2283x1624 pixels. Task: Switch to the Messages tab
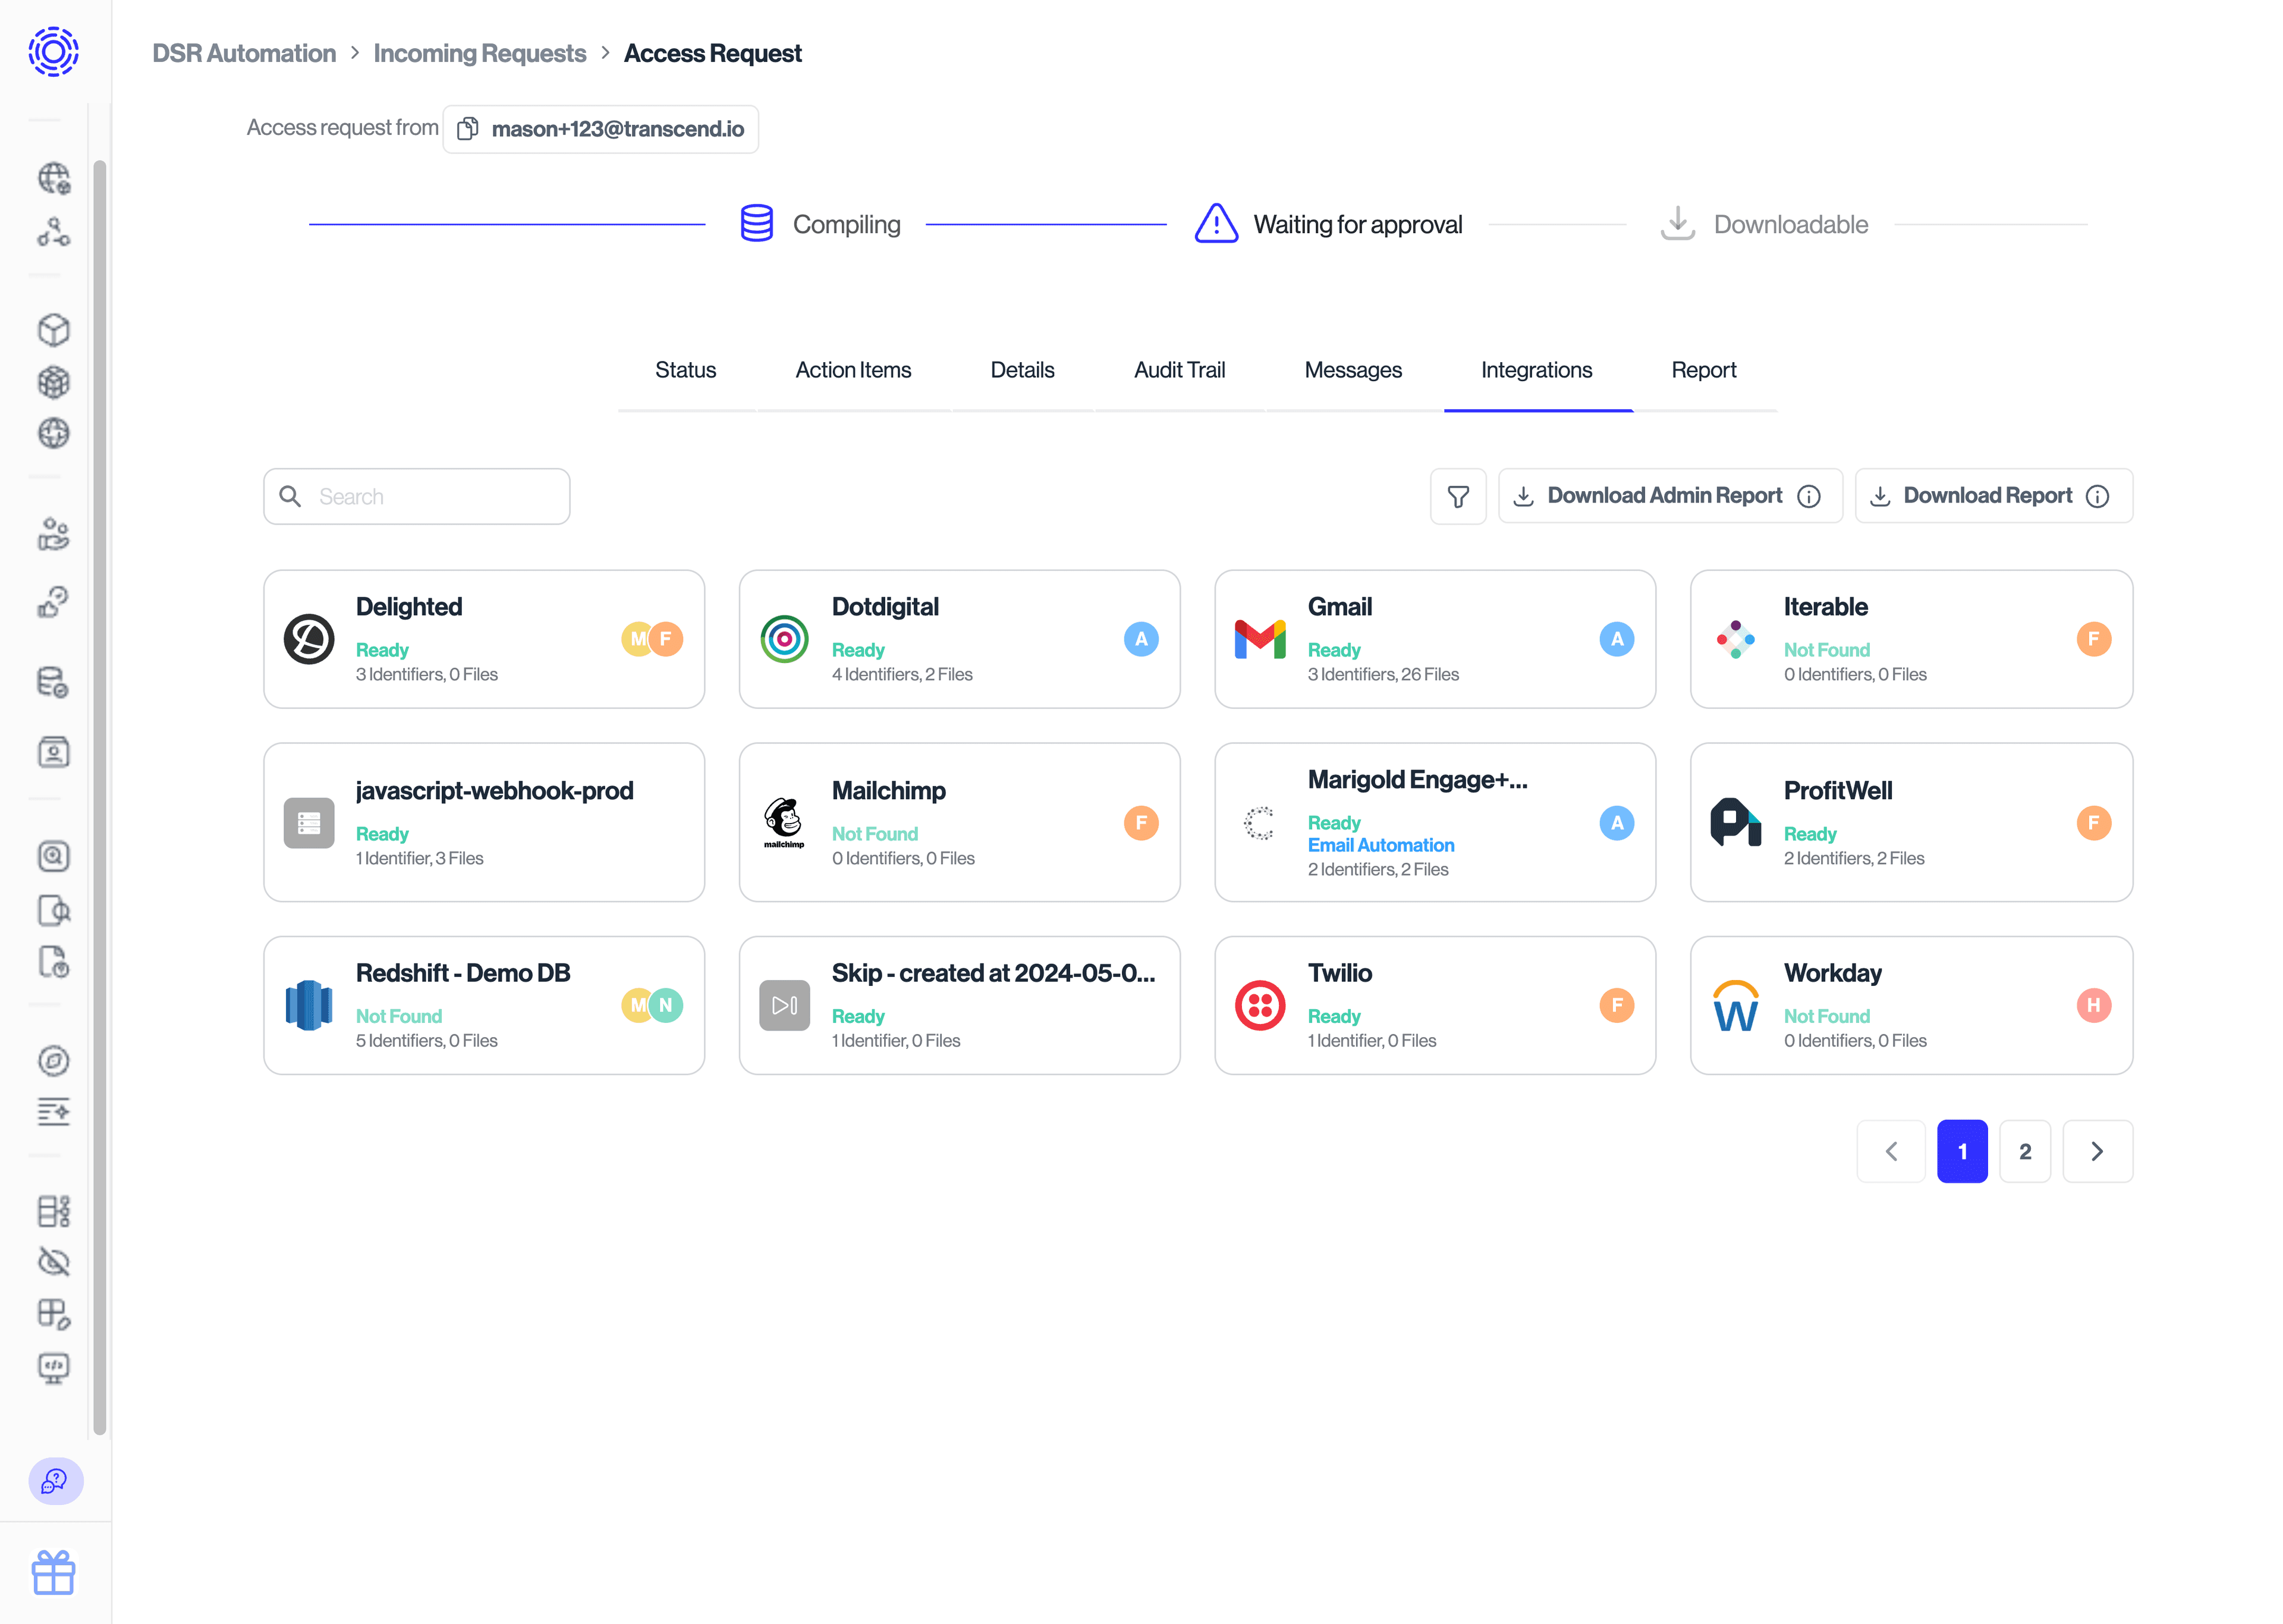click(x=1353, y=370)
